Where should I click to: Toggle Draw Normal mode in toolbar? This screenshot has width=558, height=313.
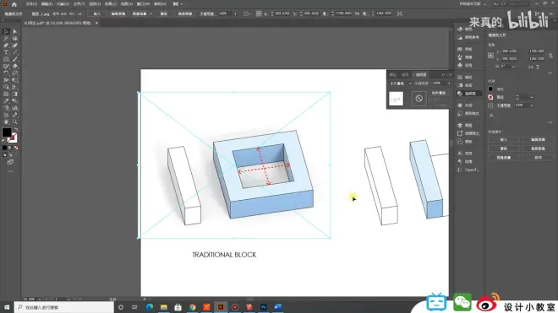4,155
